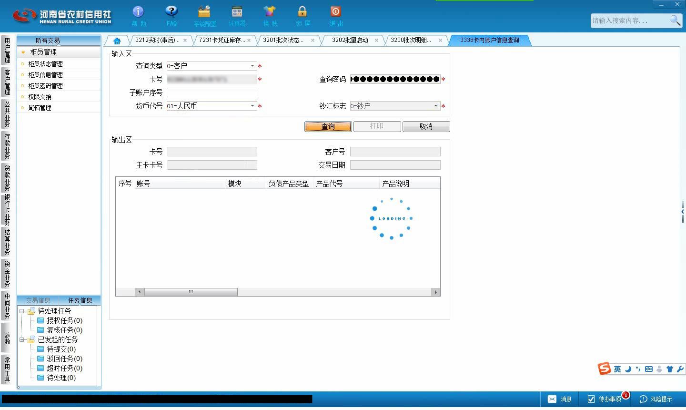The image size is (686, 410).
Task: Click the scrollbar right arrow
Action: pyautogui.click(x=435, y=292)
